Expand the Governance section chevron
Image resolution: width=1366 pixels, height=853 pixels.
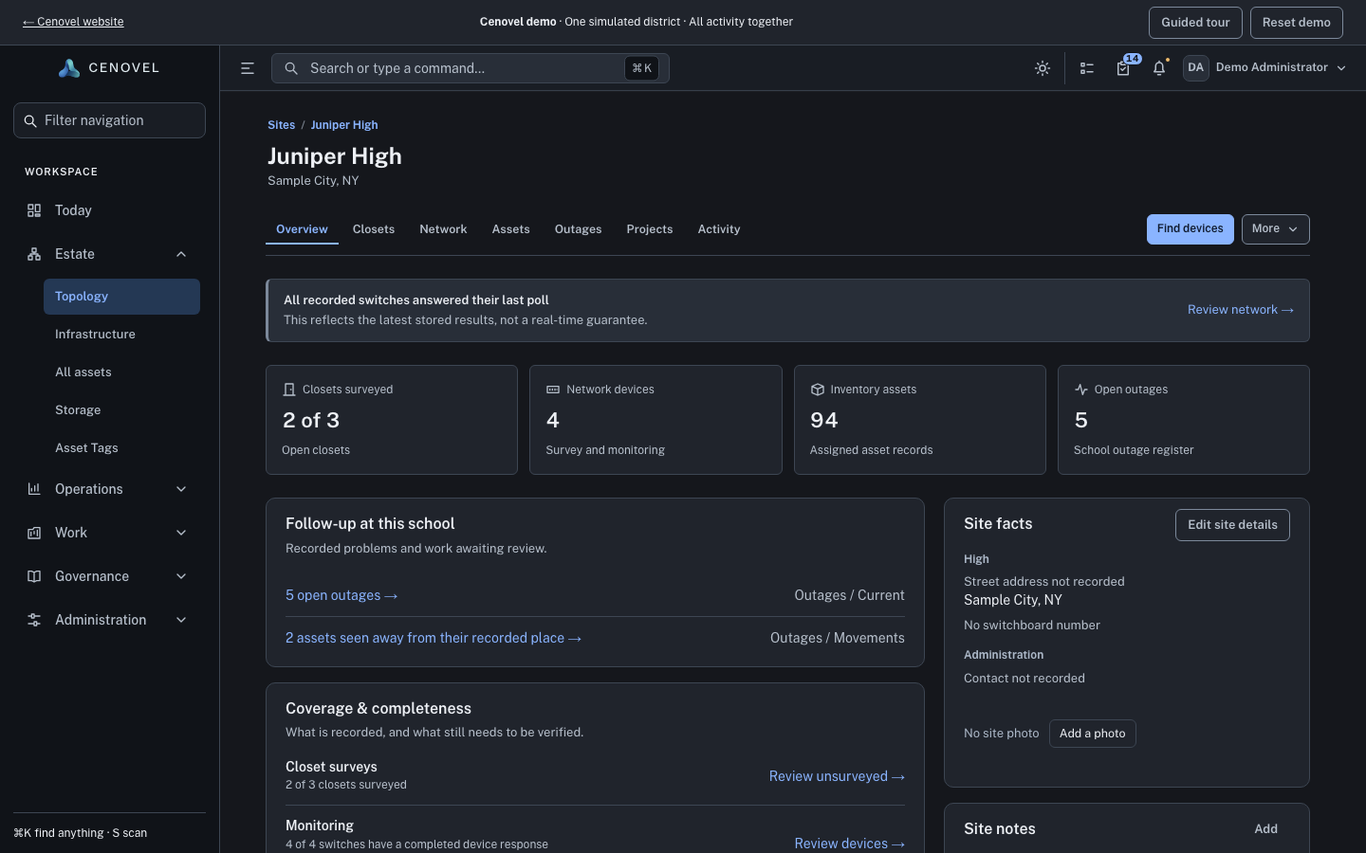tap(181, 576)
